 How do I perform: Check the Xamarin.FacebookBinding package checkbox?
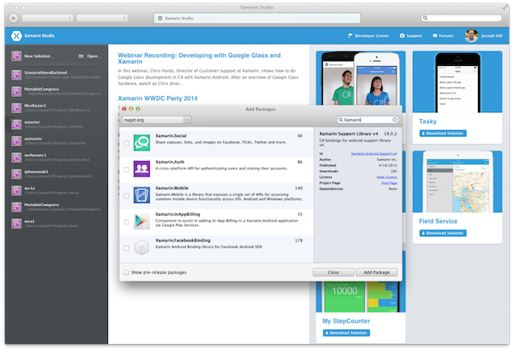click(127, 248)
